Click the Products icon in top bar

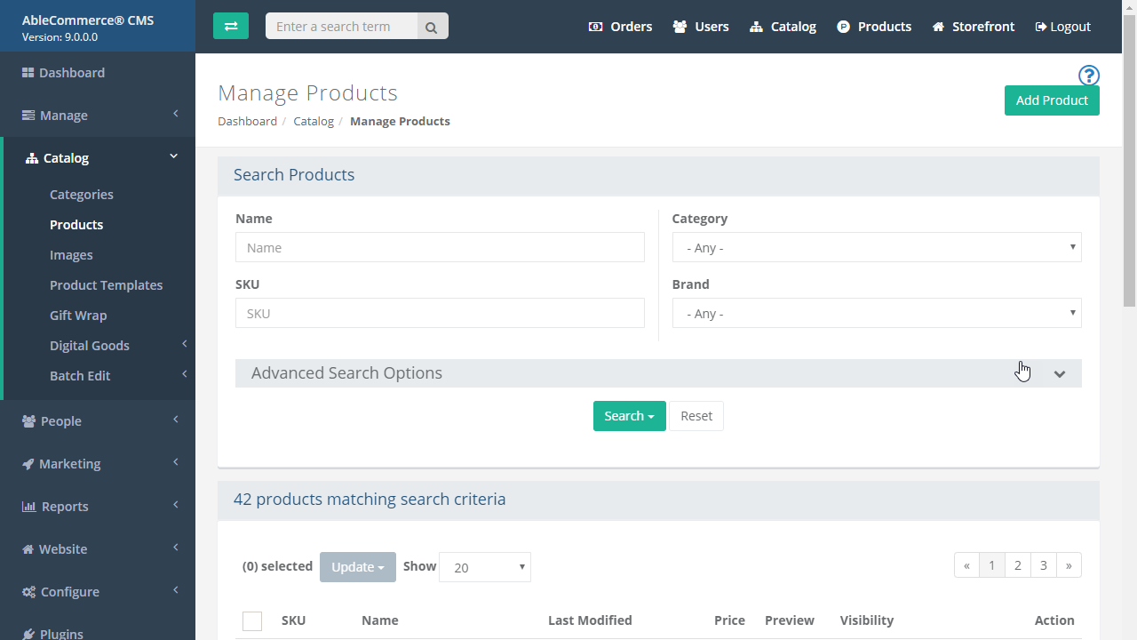(x=843, y=27)
